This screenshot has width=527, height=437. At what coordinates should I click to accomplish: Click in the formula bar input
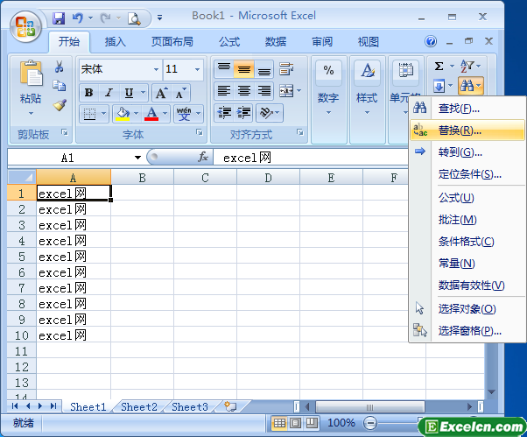pyautogui.click(x=311, y=158)
